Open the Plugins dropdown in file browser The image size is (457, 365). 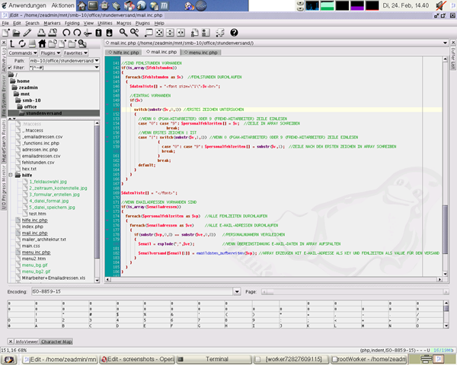click(51, 53)
